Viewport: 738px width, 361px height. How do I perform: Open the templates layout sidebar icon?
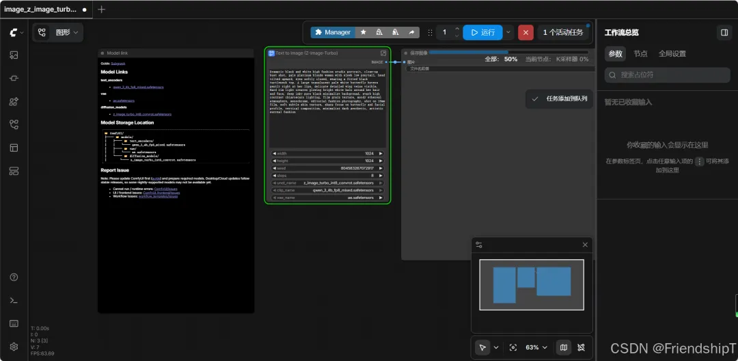14,148
